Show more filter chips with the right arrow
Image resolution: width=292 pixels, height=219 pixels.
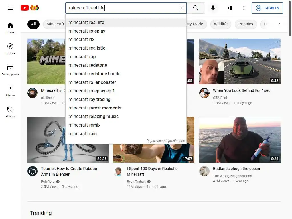click(x=279, y=24)
